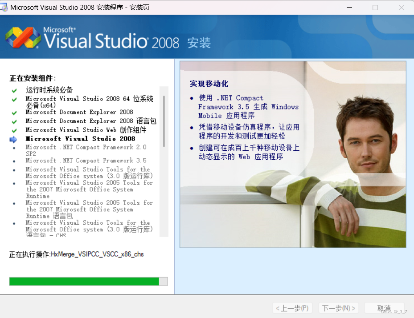Click the 下一步(N) next button

pyautogui.click(x=339, y=308)
